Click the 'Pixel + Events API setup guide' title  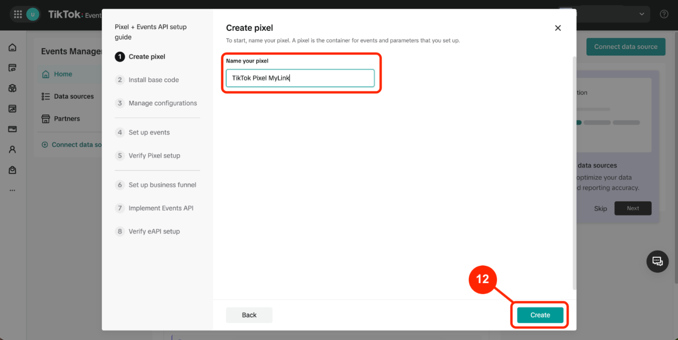click(150, 32)
